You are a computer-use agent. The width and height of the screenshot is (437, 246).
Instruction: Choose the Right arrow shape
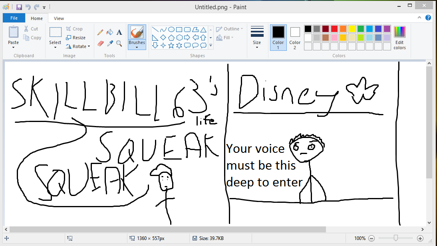coord(187,38)
